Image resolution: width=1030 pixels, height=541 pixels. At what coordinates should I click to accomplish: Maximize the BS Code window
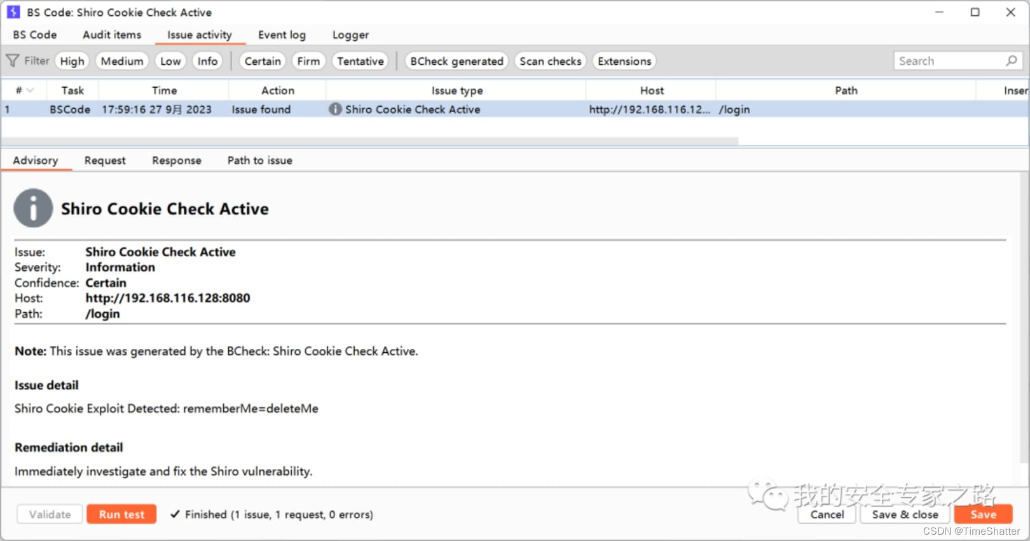pyautogui.click(x=975, y=12)
